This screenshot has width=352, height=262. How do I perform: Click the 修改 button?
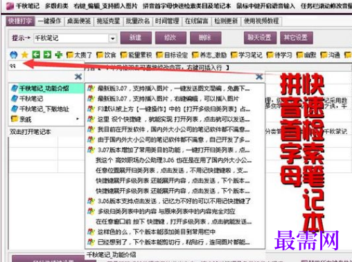170,38
